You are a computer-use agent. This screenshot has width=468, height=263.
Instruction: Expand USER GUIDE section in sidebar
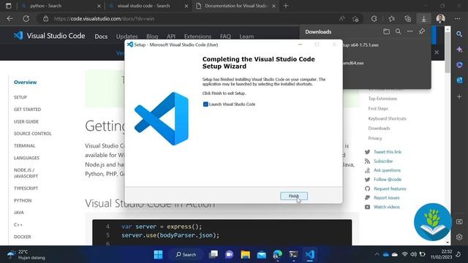(x=26, y=122)
